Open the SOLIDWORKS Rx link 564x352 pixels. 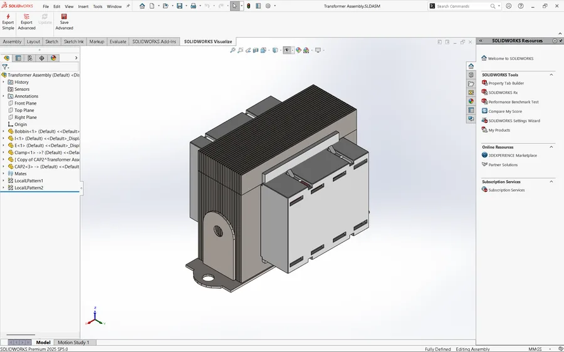(x=503, y=93)
